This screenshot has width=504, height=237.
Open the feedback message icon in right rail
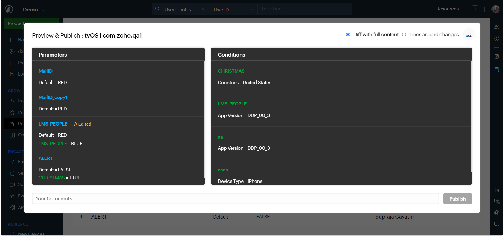[x=497, y=224]
